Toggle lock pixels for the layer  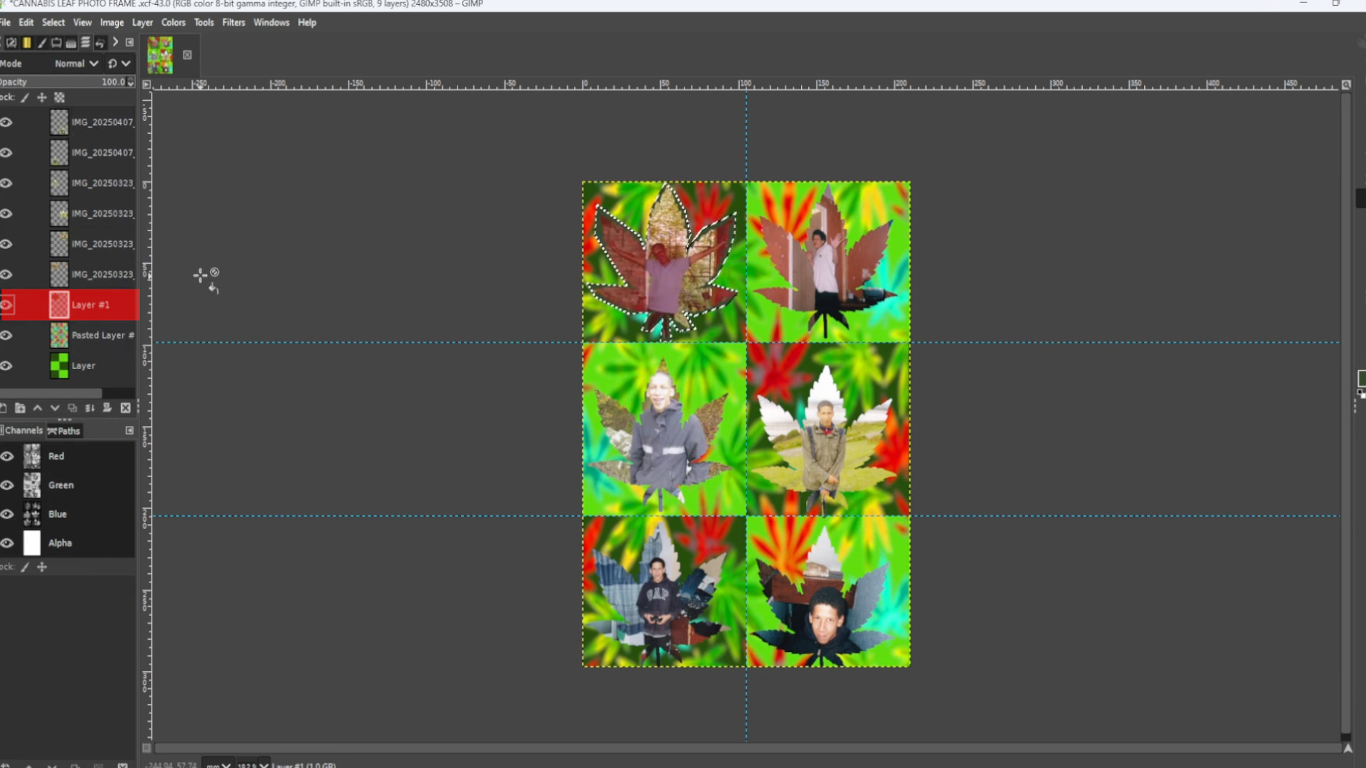tap(25, 97)
